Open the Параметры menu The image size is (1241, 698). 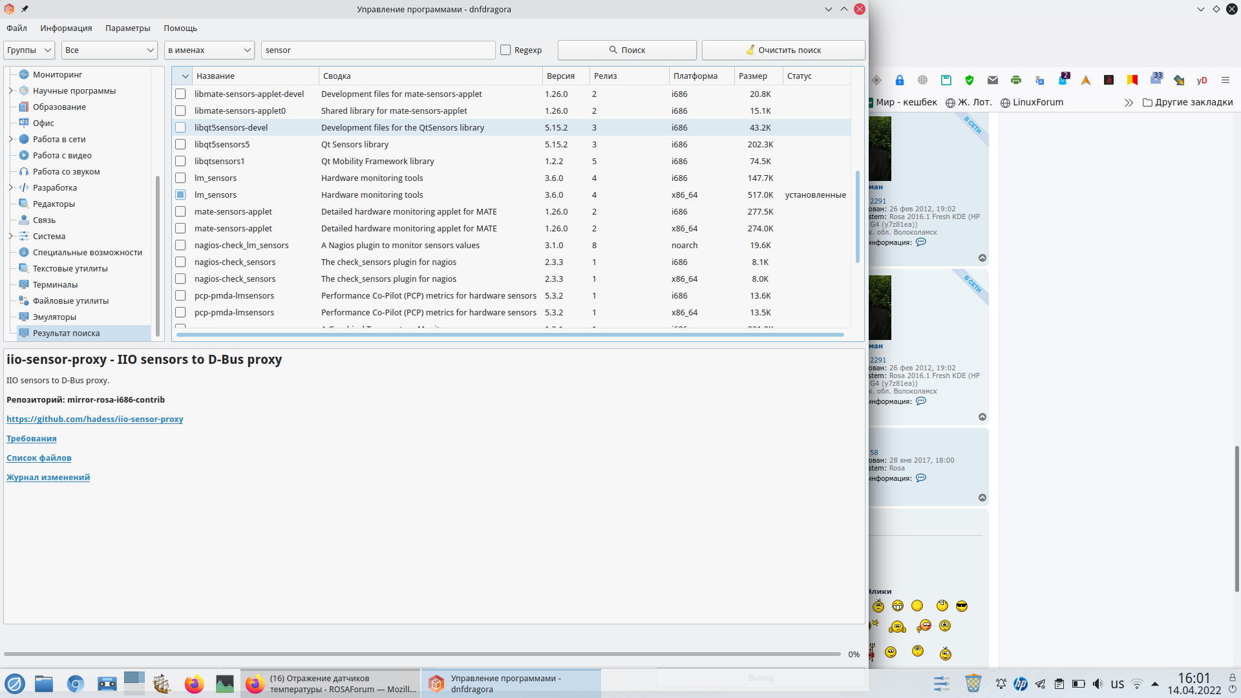click(x=127, y=28)
